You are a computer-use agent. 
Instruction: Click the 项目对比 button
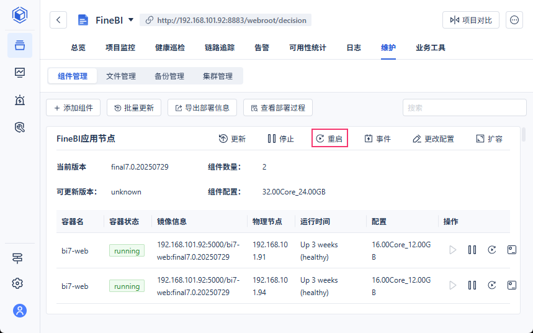pos(471,20)
